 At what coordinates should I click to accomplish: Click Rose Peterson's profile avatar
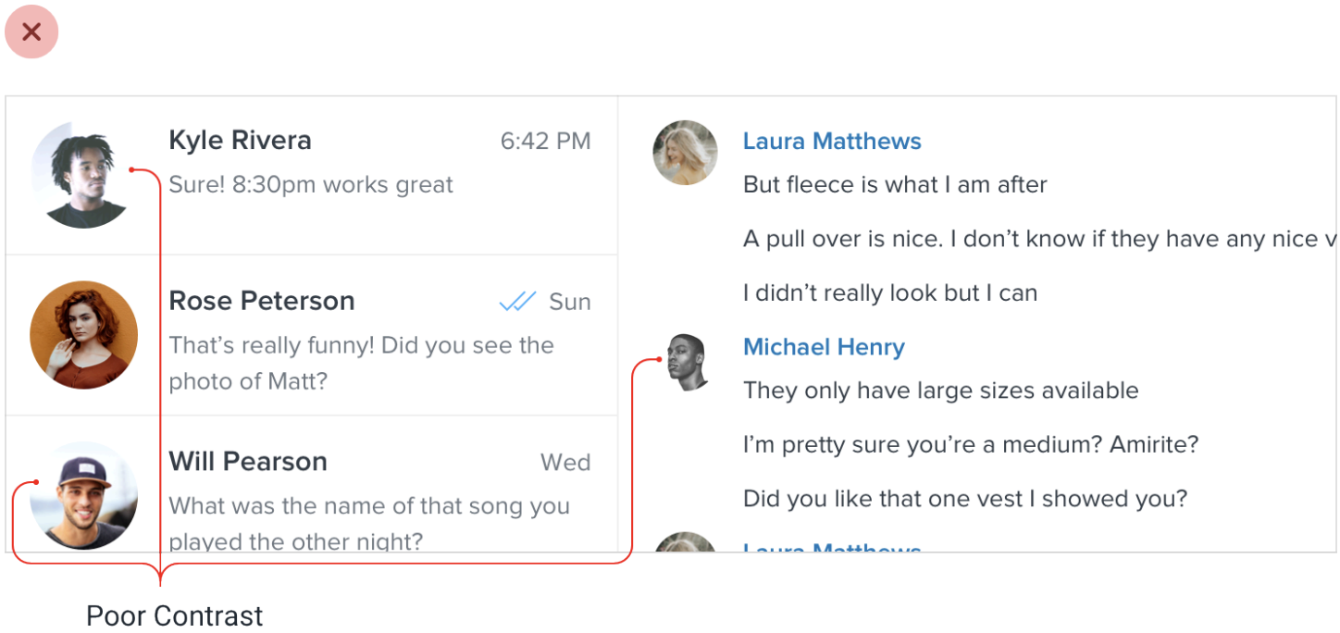click(x=83, y=335)
